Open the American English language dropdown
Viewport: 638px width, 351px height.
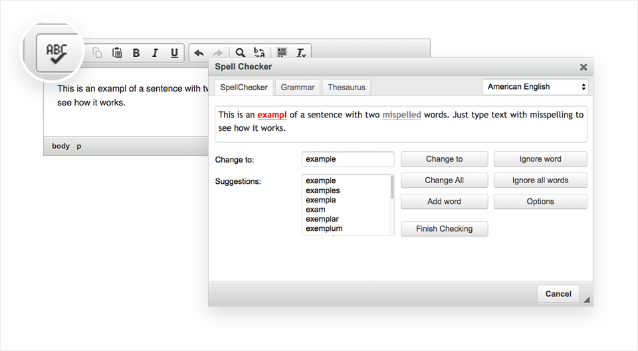[536, 86]
